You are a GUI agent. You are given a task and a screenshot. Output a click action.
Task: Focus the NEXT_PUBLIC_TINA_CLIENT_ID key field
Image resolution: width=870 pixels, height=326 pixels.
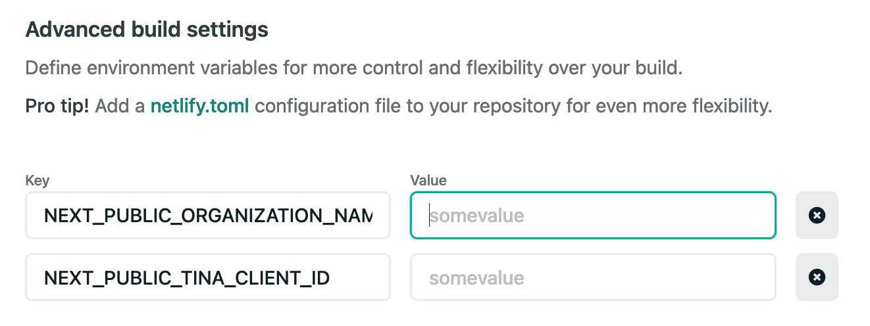(208, 277)
